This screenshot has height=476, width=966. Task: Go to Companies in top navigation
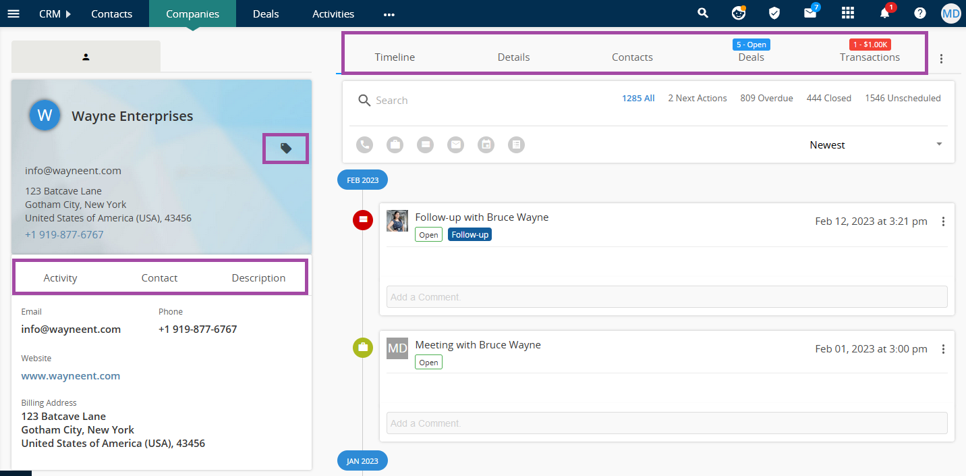point(193,14)
